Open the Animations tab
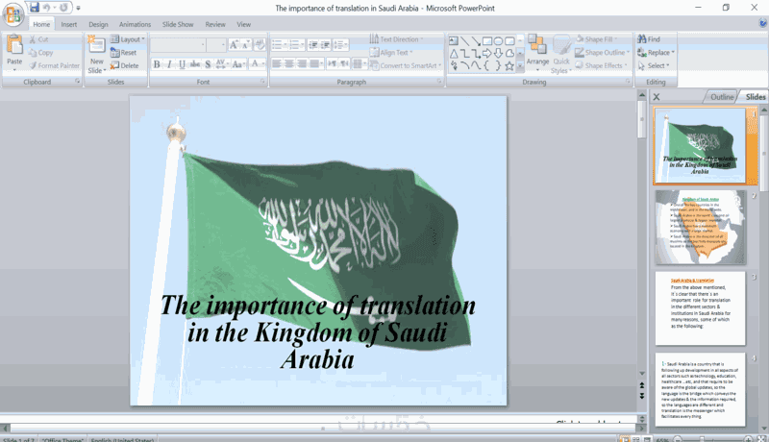The width and height of the screenshot is (769, 442). [x=135, y=24]
